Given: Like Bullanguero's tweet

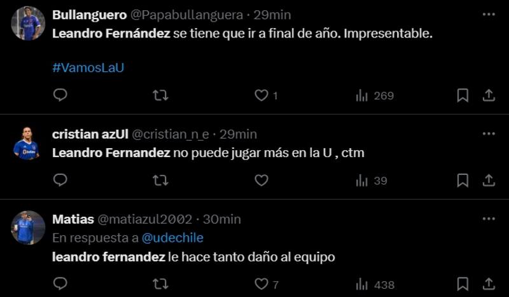Looking at the screenshot, I should (x=261, y=95).
